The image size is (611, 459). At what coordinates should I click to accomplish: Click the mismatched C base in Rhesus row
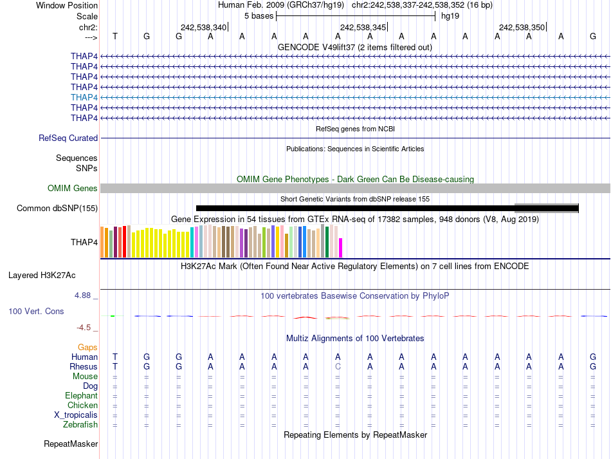tap(338, 366)
